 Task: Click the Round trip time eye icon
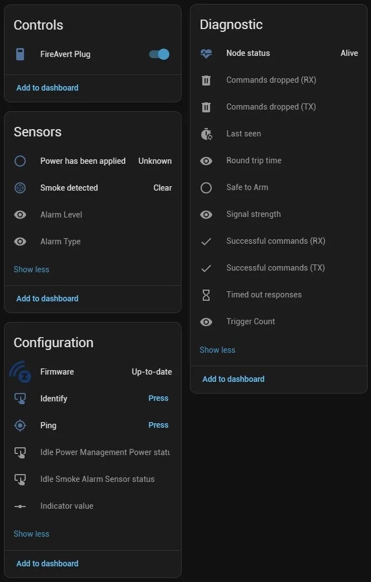tap(206, 160)
